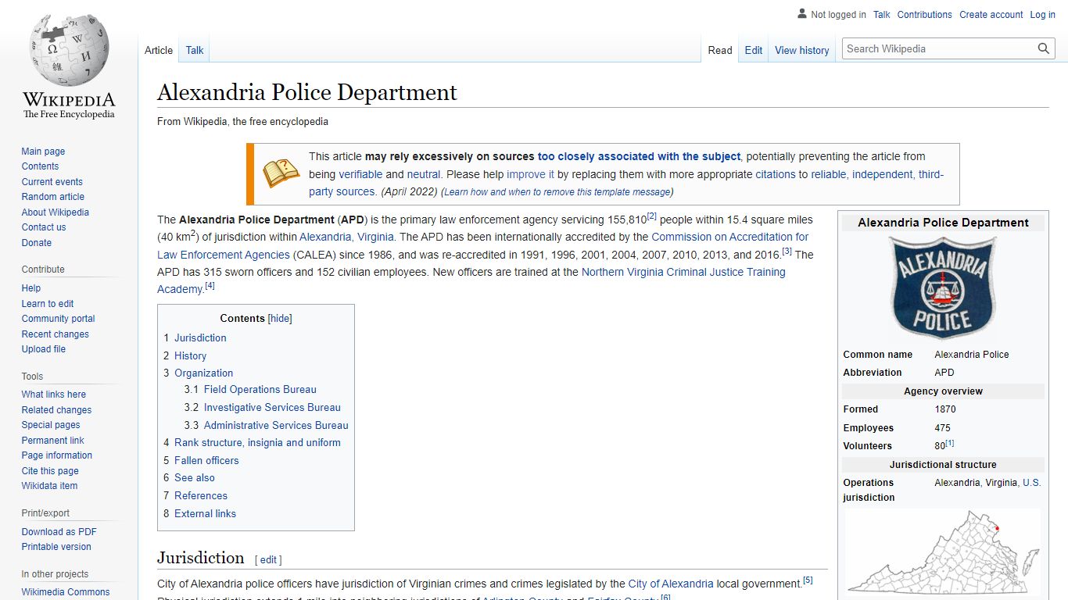Viewport: 1068px width, 600px height.
Task: Open Wikidata item
Action: (x=49, y=486)
